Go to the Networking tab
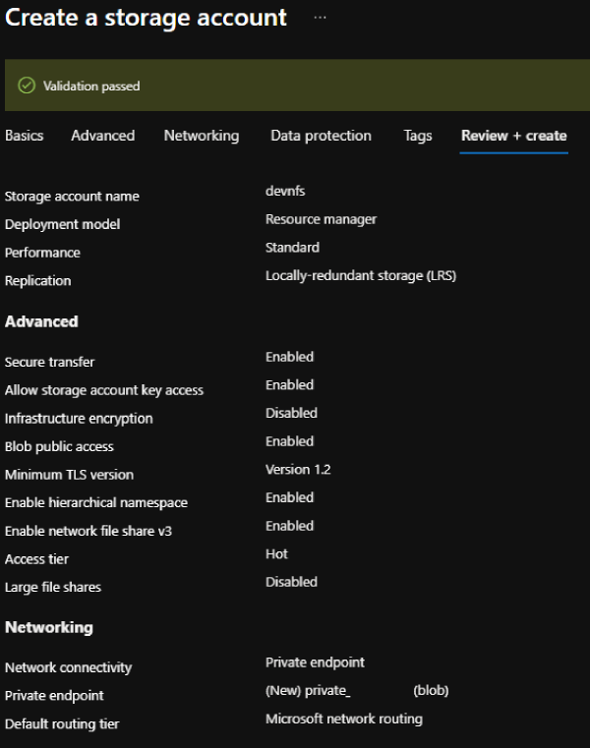Image resolution: width=590 pixels, height=748 pixels. pos(202,136)
